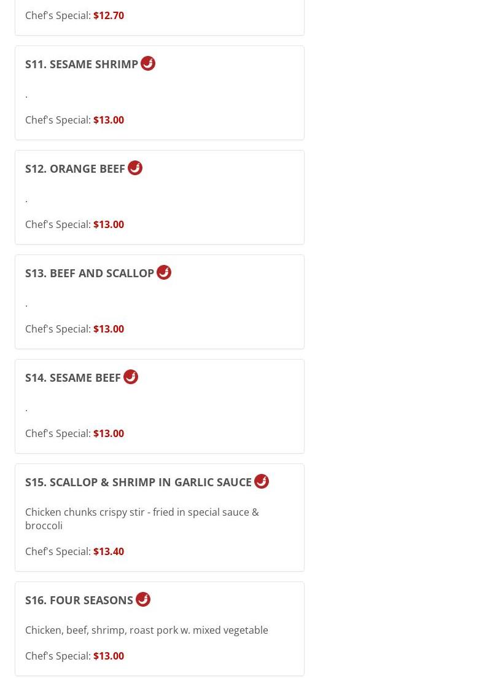This screenshot has width=482, height=678.
Task: Click spicy icon next to S15 Garlic Sauce
Action: click(x=262, y=481)
